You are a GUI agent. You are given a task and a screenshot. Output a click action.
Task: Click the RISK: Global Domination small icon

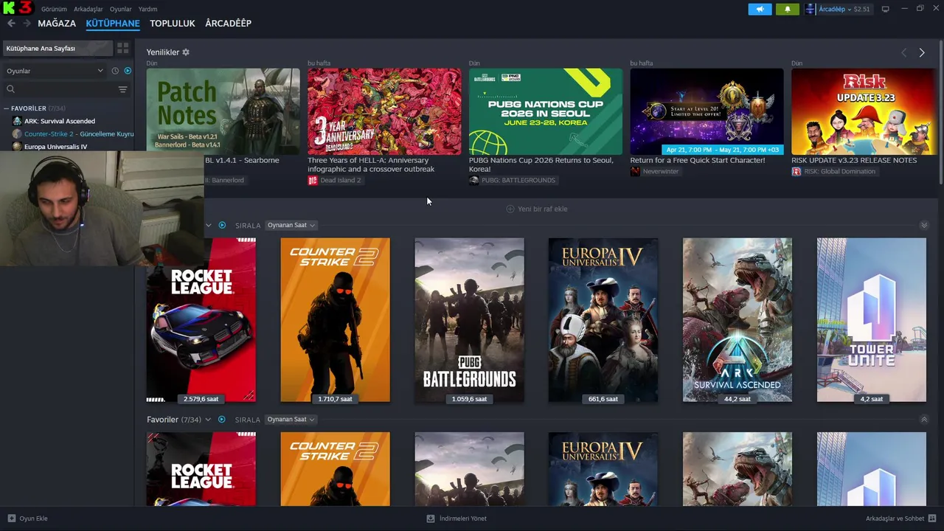click(x=796, y=171)
